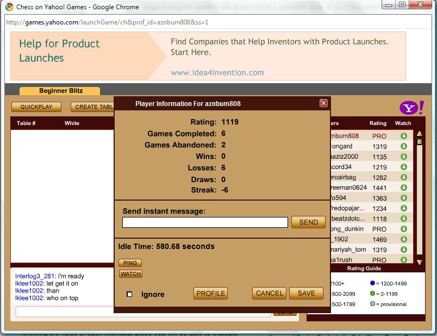
Task: Minimize the Chrome window
Action: pos(389,5)
